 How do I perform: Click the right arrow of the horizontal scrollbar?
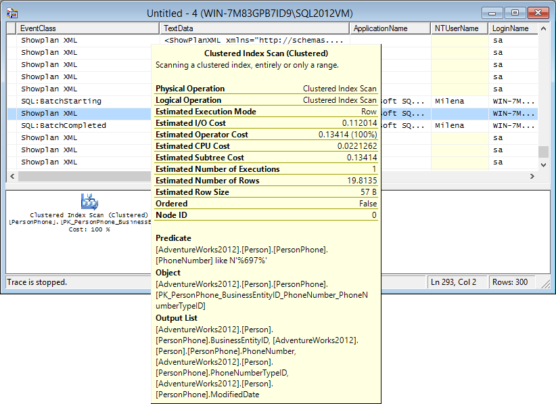pyautogui.click(x=532, y=175)
